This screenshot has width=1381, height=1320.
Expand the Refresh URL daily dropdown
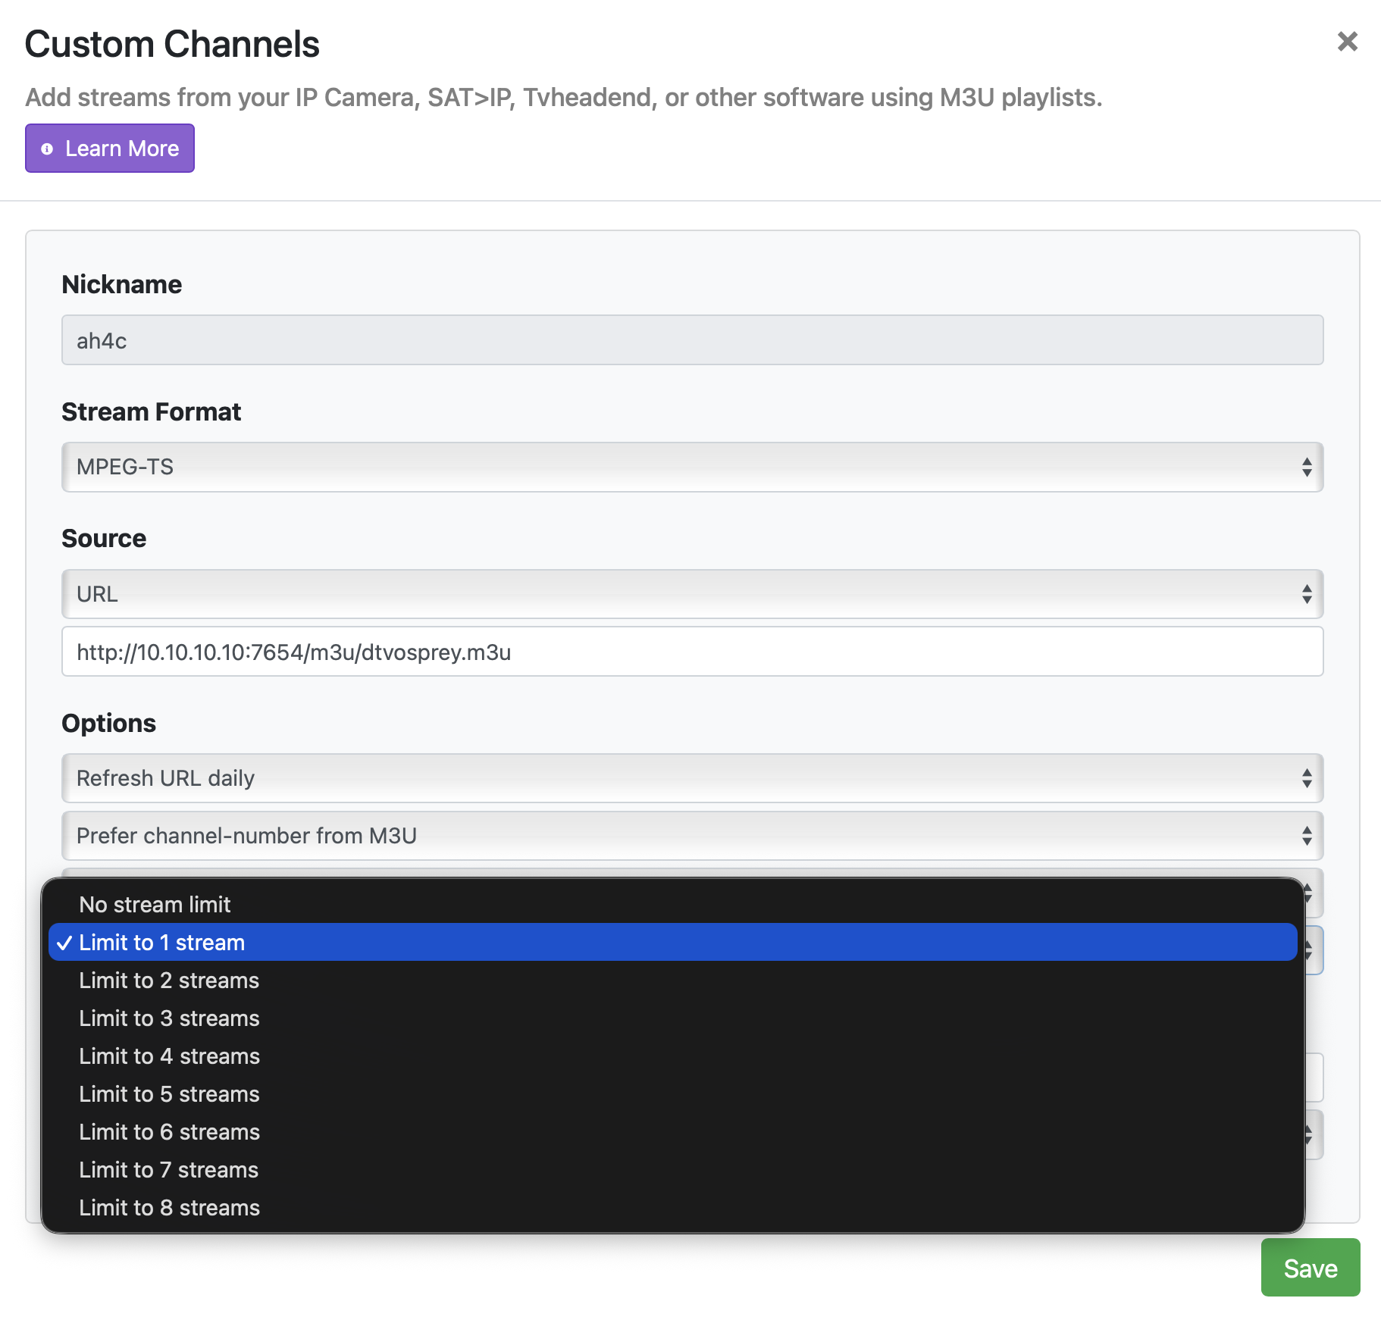coord(691,778)
